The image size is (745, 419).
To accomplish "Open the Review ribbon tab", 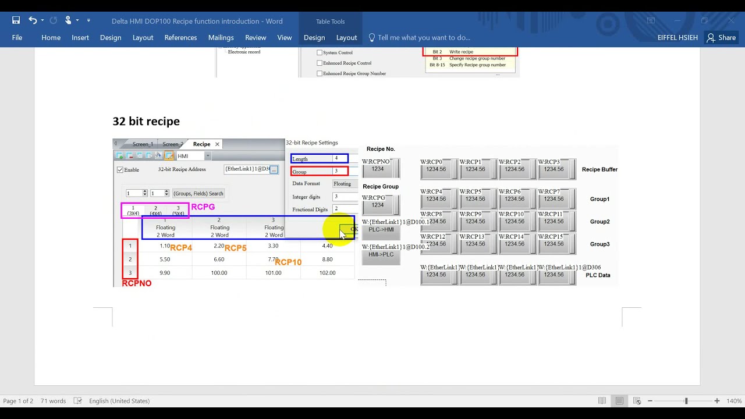I will pos(256,37).
